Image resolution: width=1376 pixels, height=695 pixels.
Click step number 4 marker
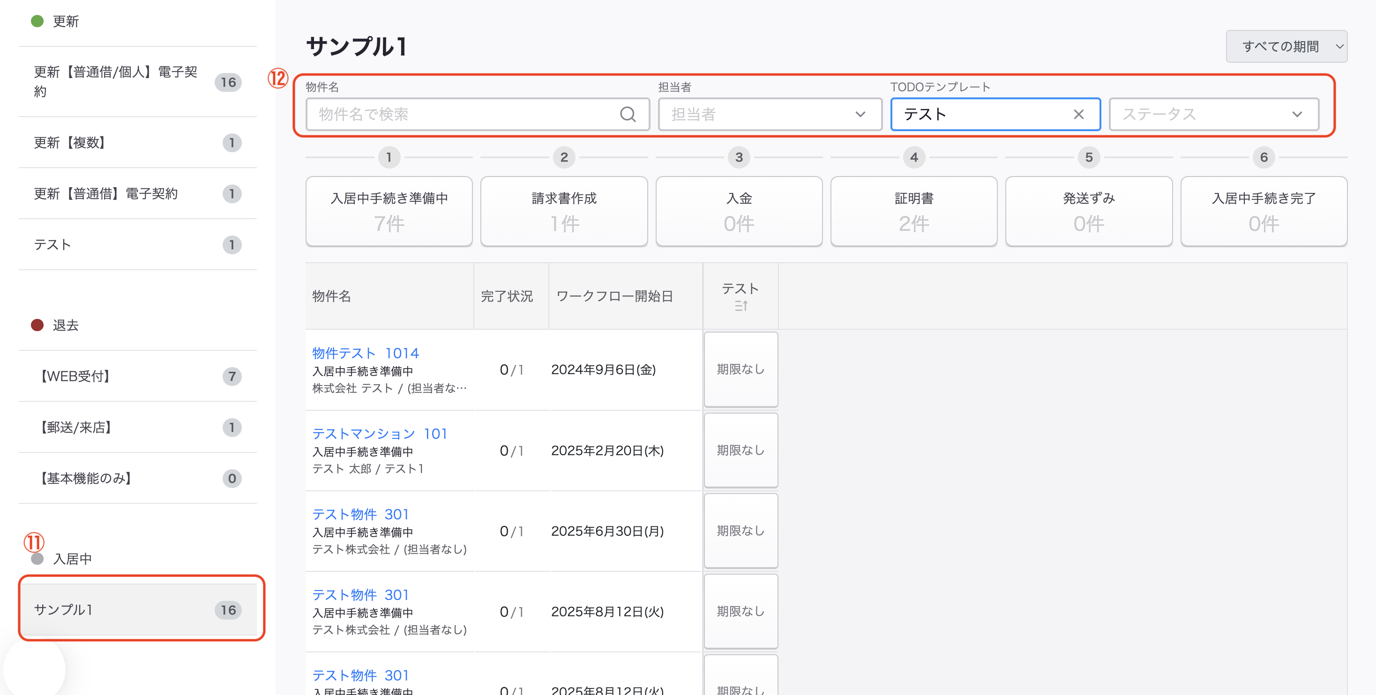pyautogui.click(x=914, y=157)
